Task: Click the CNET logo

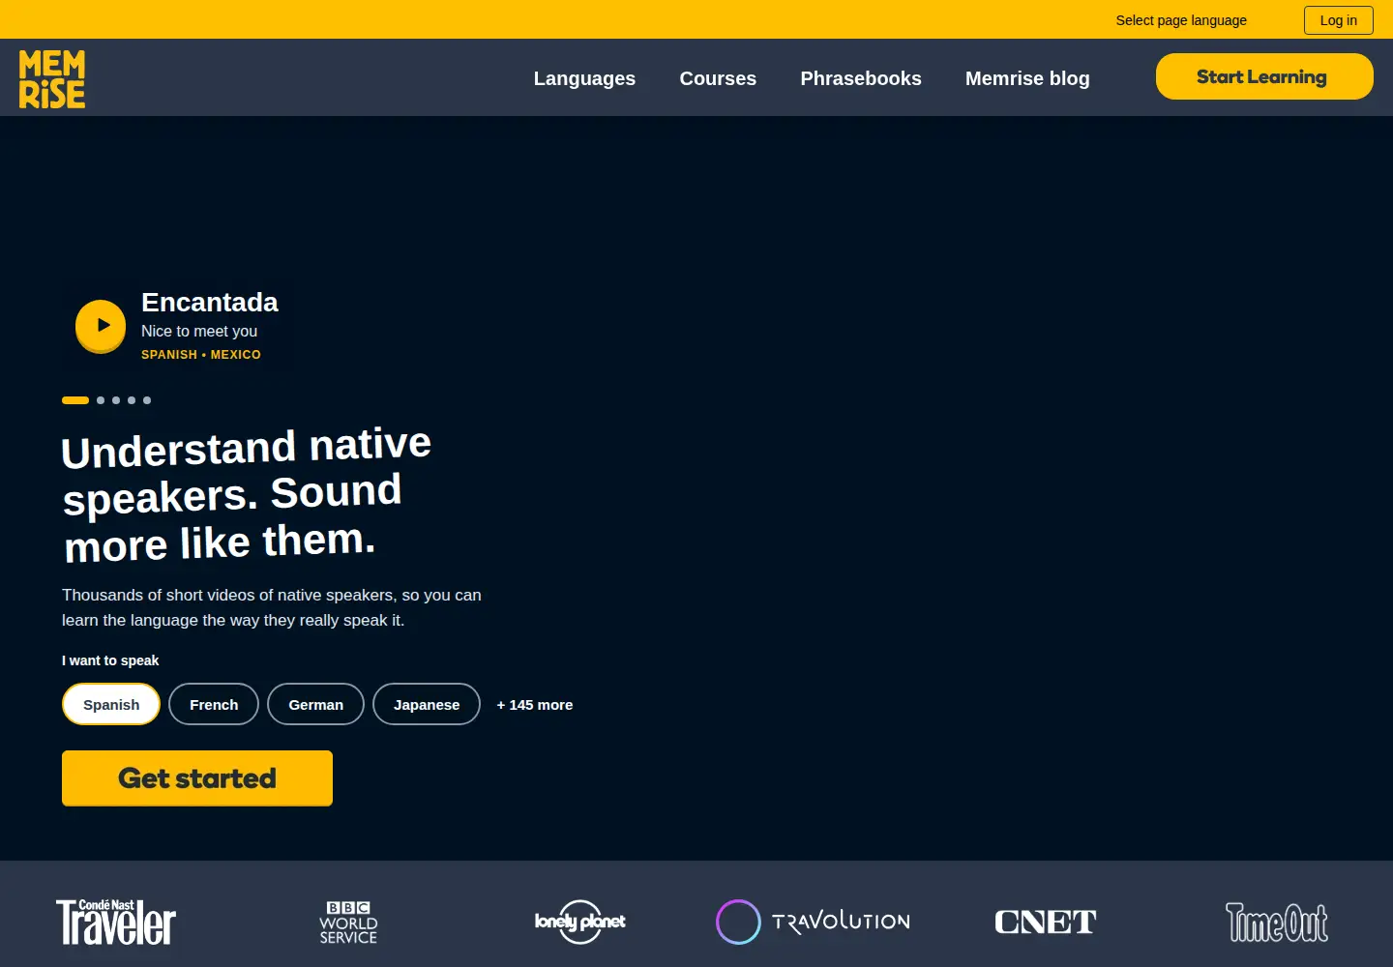Action: click(1045, 922)
